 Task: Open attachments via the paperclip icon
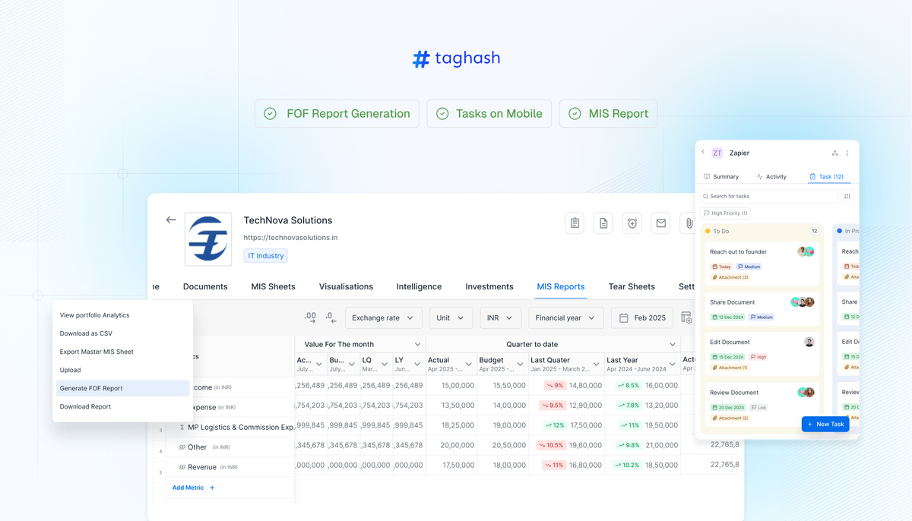coord(689,223)
